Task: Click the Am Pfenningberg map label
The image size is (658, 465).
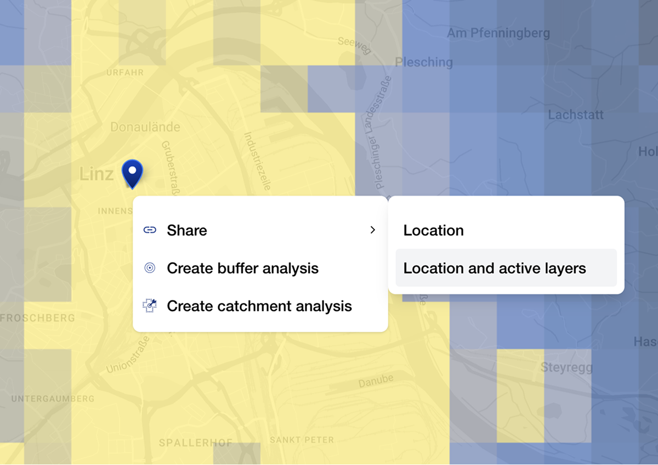Action: 498,33
